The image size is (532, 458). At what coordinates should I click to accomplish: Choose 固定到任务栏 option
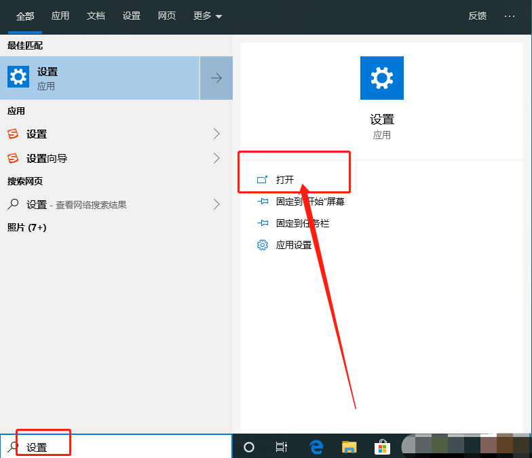302,223
